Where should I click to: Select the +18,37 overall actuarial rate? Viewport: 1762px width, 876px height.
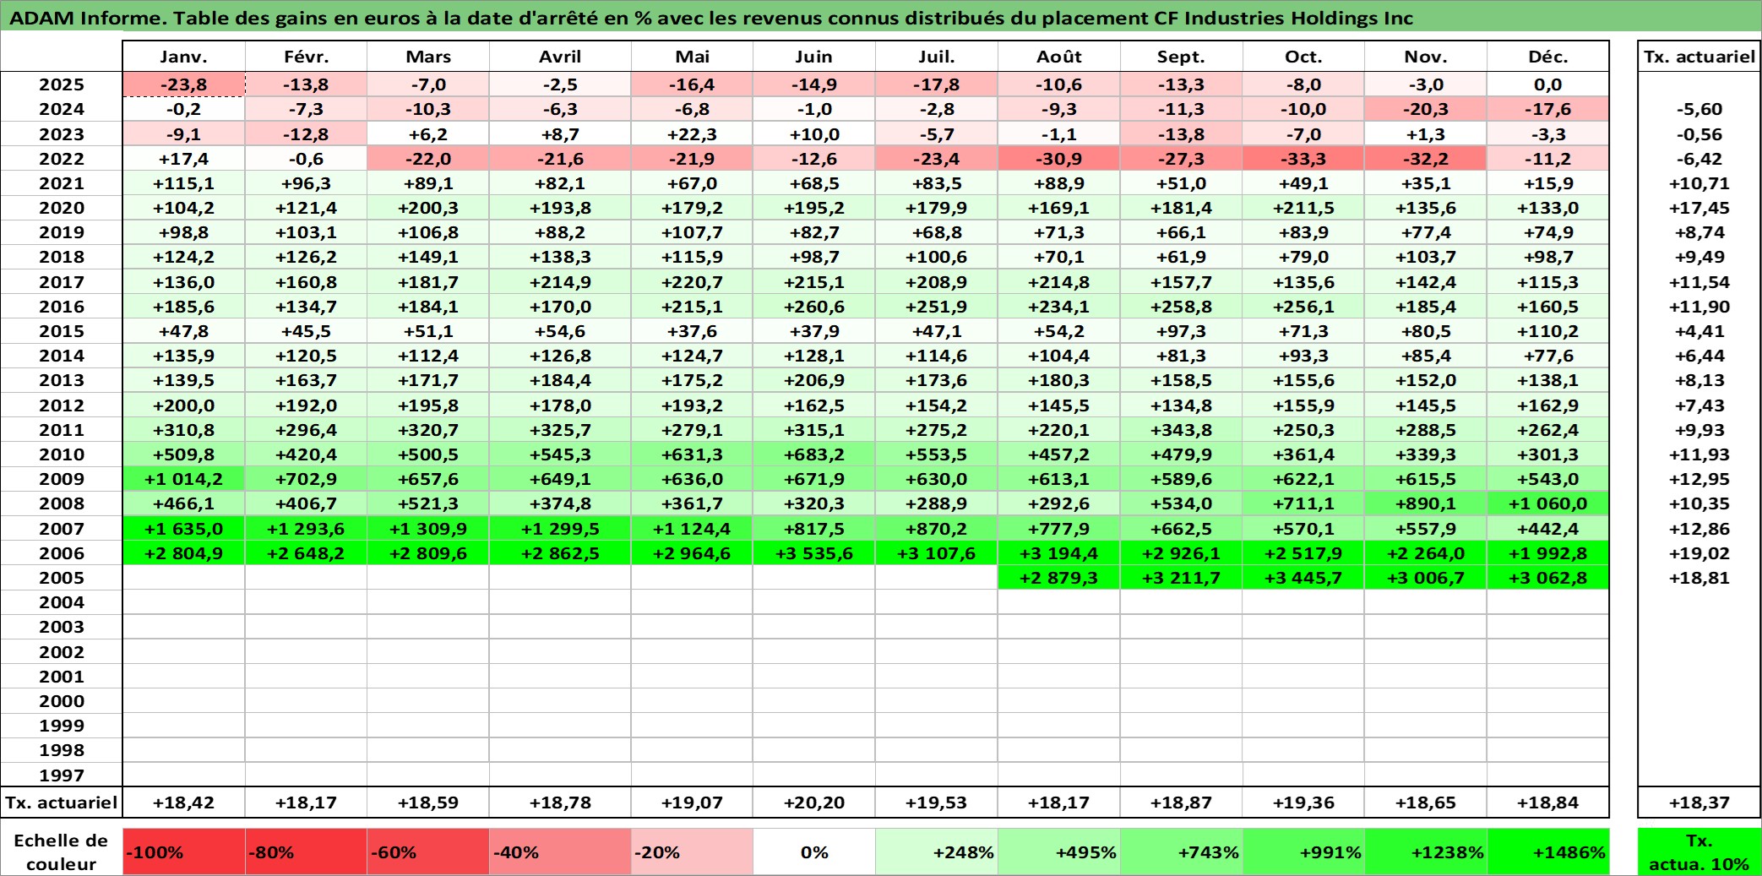pos(1699,803)
